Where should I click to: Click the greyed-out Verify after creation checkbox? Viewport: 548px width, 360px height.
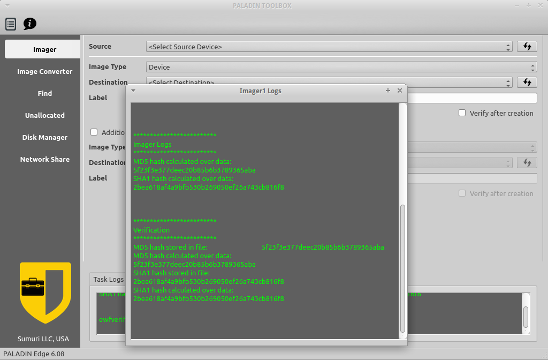[462, 193]
